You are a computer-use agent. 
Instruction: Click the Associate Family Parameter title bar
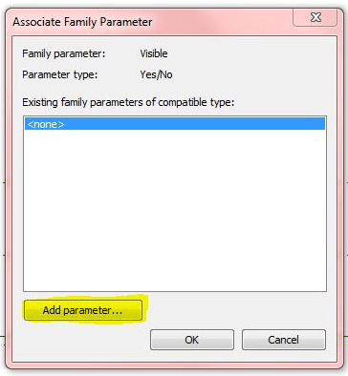point(150,22)
